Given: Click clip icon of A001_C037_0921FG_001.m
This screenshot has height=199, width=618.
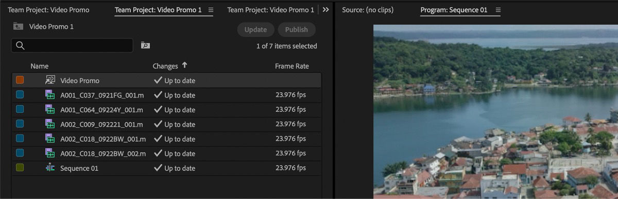Looking at the screenshot, I should coord(50,94).
